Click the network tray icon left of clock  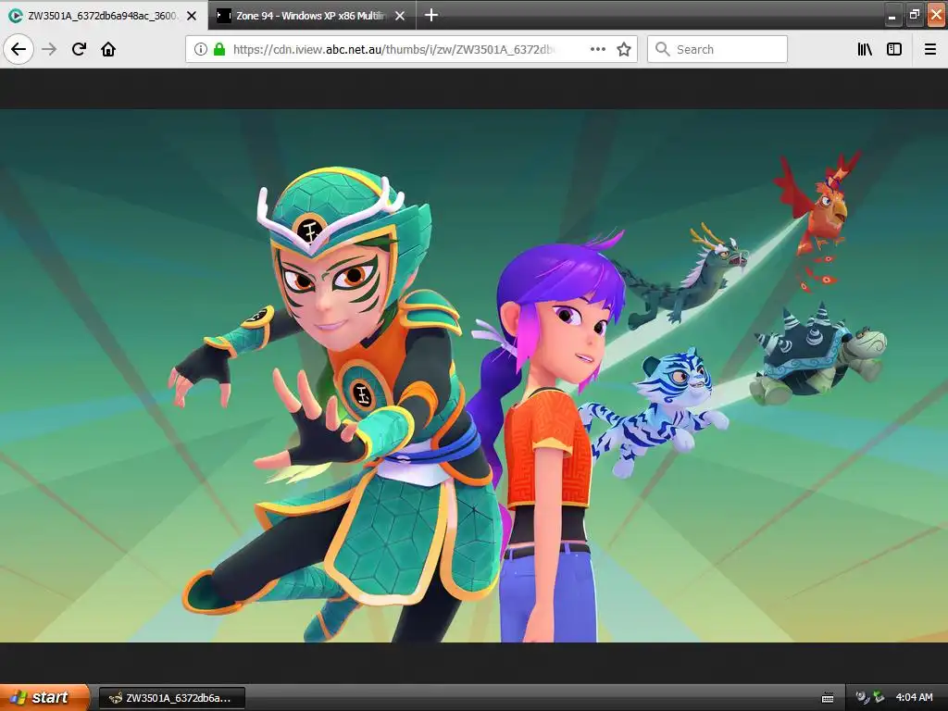[x=879, y=697]
